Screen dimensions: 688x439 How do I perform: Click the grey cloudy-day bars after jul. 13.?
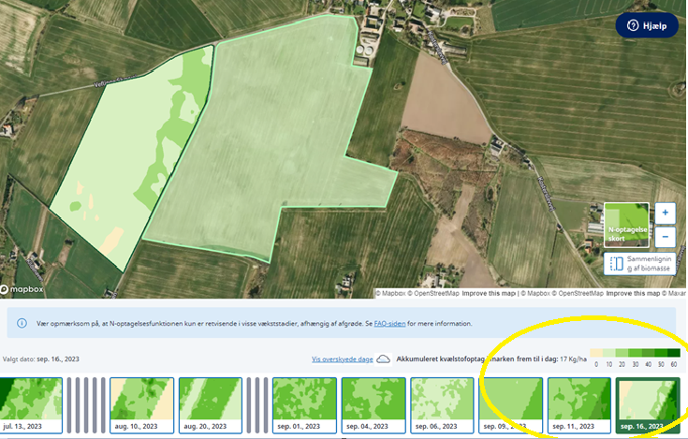(86, 405)
